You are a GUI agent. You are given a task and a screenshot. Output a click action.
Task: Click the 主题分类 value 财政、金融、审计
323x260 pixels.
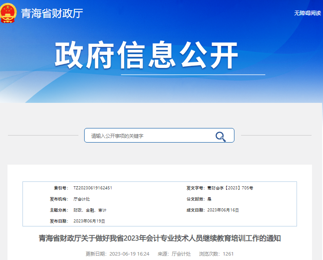tap(90, 210)
